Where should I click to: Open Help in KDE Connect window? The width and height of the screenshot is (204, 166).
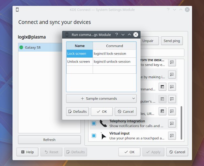click(x=27, y=152)
